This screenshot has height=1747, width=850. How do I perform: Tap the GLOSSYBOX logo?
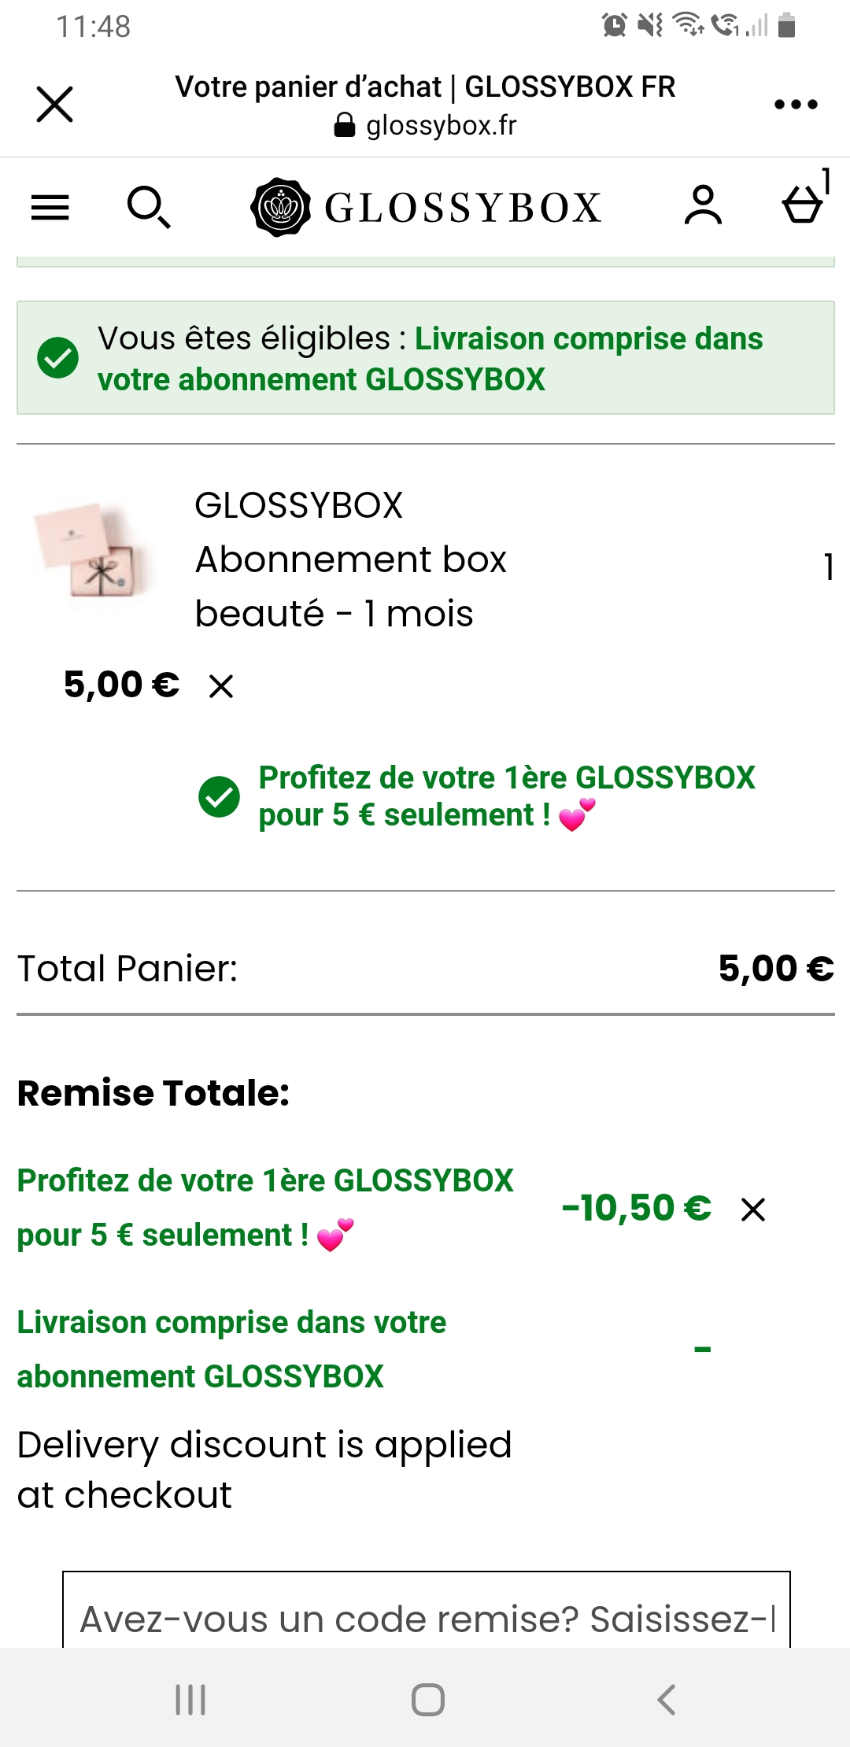426,208
